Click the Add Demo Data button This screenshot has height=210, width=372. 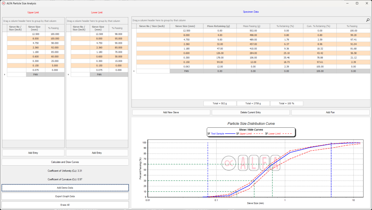65,187
